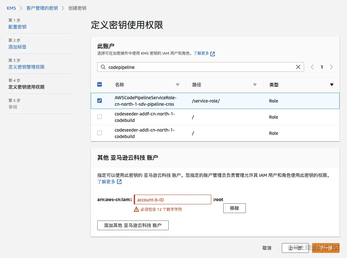Click 添加其他 亚马逊云科技 账户 button
Image resolution: width=347 pixels, height=258 pixels.
coord(133,225)
